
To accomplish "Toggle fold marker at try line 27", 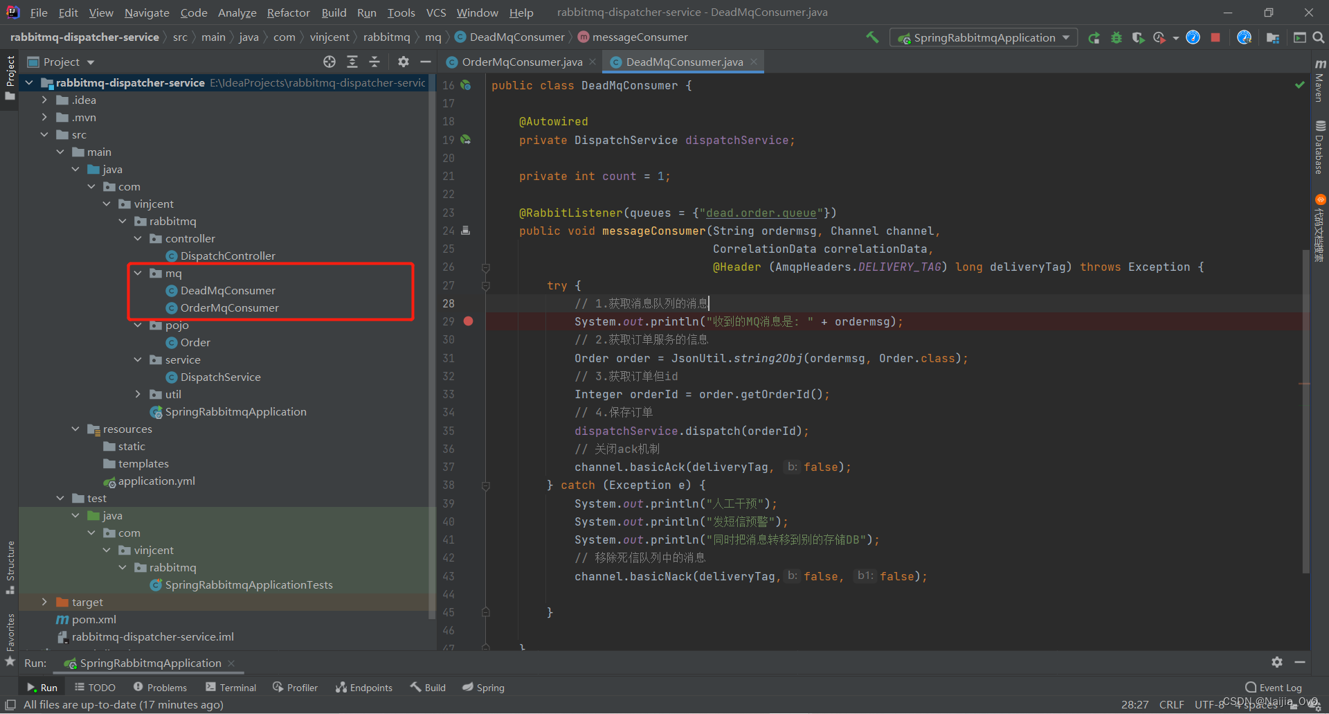I will [486, 285].
